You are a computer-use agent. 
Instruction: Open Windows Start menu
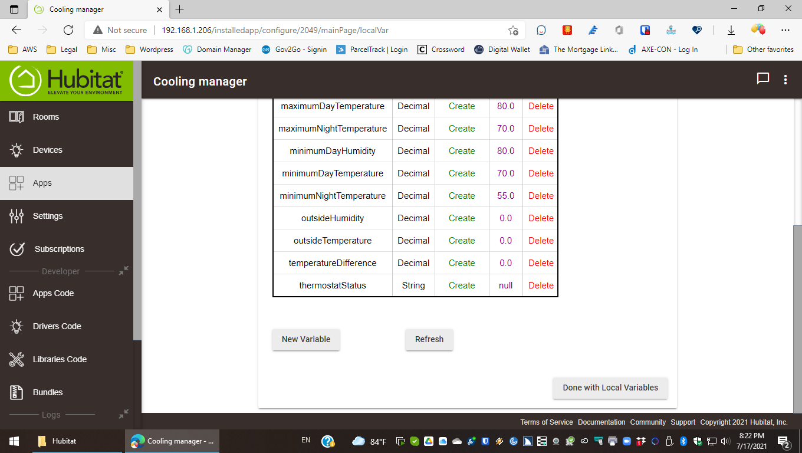(14, 441)
